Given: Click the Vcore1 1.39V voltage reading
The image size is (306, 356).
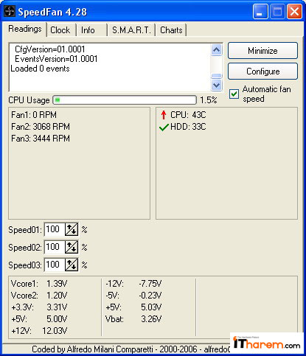Looking at the screenshot, I should (39, 284).
